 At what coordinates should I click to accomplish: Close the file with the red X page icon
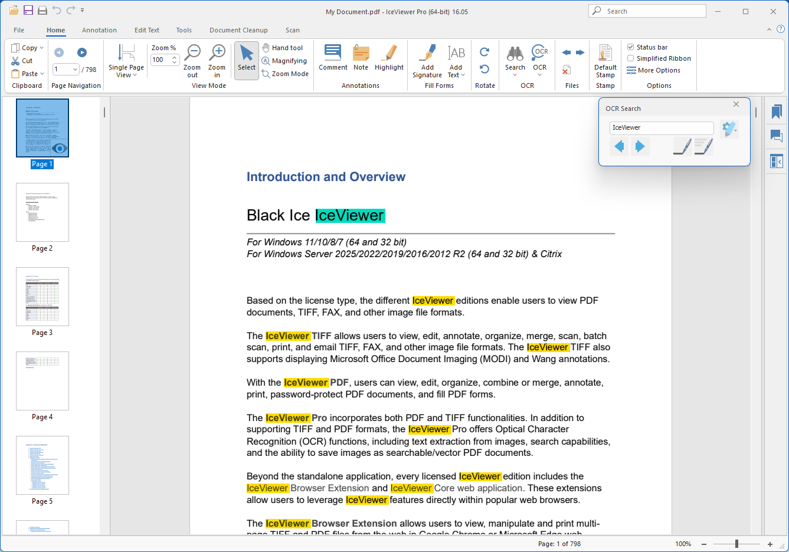pos(566,70)
